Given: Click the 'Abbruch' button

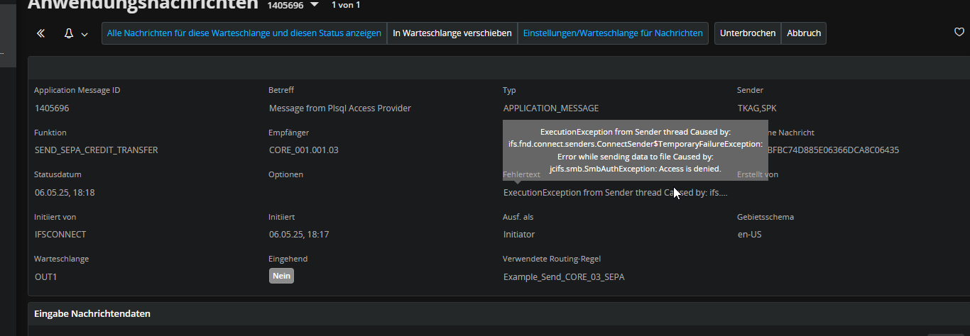Looking at the screenshot, I should (804, 33).
